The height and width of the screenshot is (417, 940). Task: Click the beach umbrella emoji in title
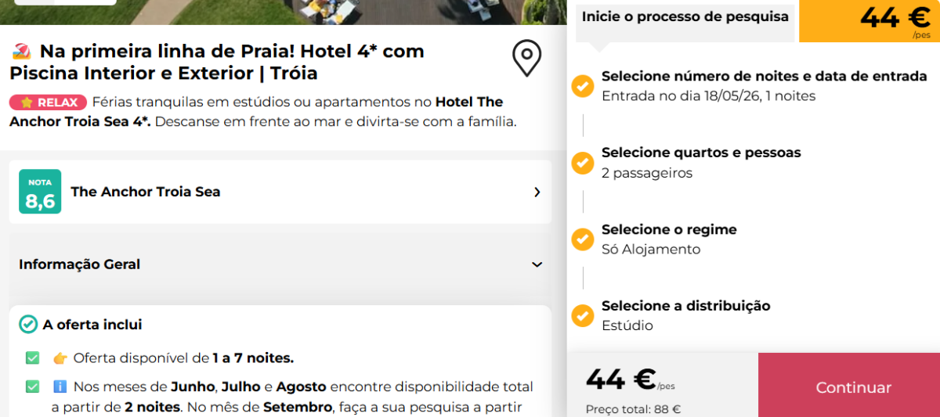click(x=22, y=52)
